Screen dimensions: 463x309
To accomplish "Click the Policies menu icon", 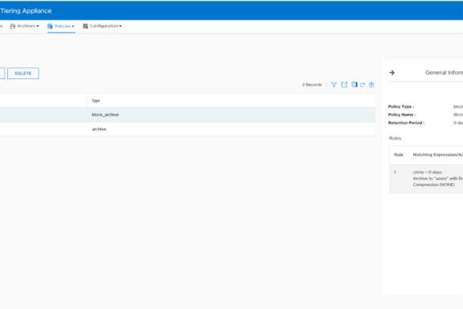I will [x=50, y=26].
